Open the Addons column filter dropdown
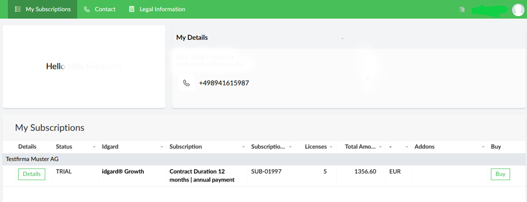The height and width of the screenshot is (202, 527). pos(483,147)
